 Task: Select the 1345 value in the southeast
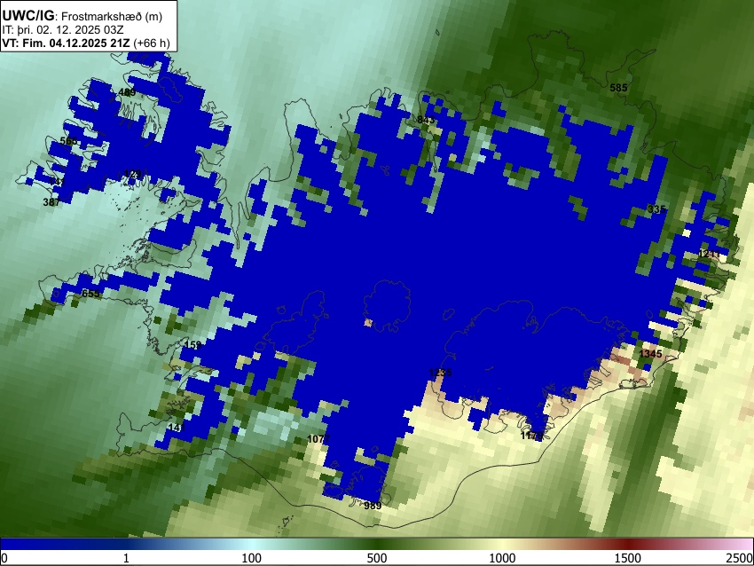pyautogui.click(x=650, y=354)
